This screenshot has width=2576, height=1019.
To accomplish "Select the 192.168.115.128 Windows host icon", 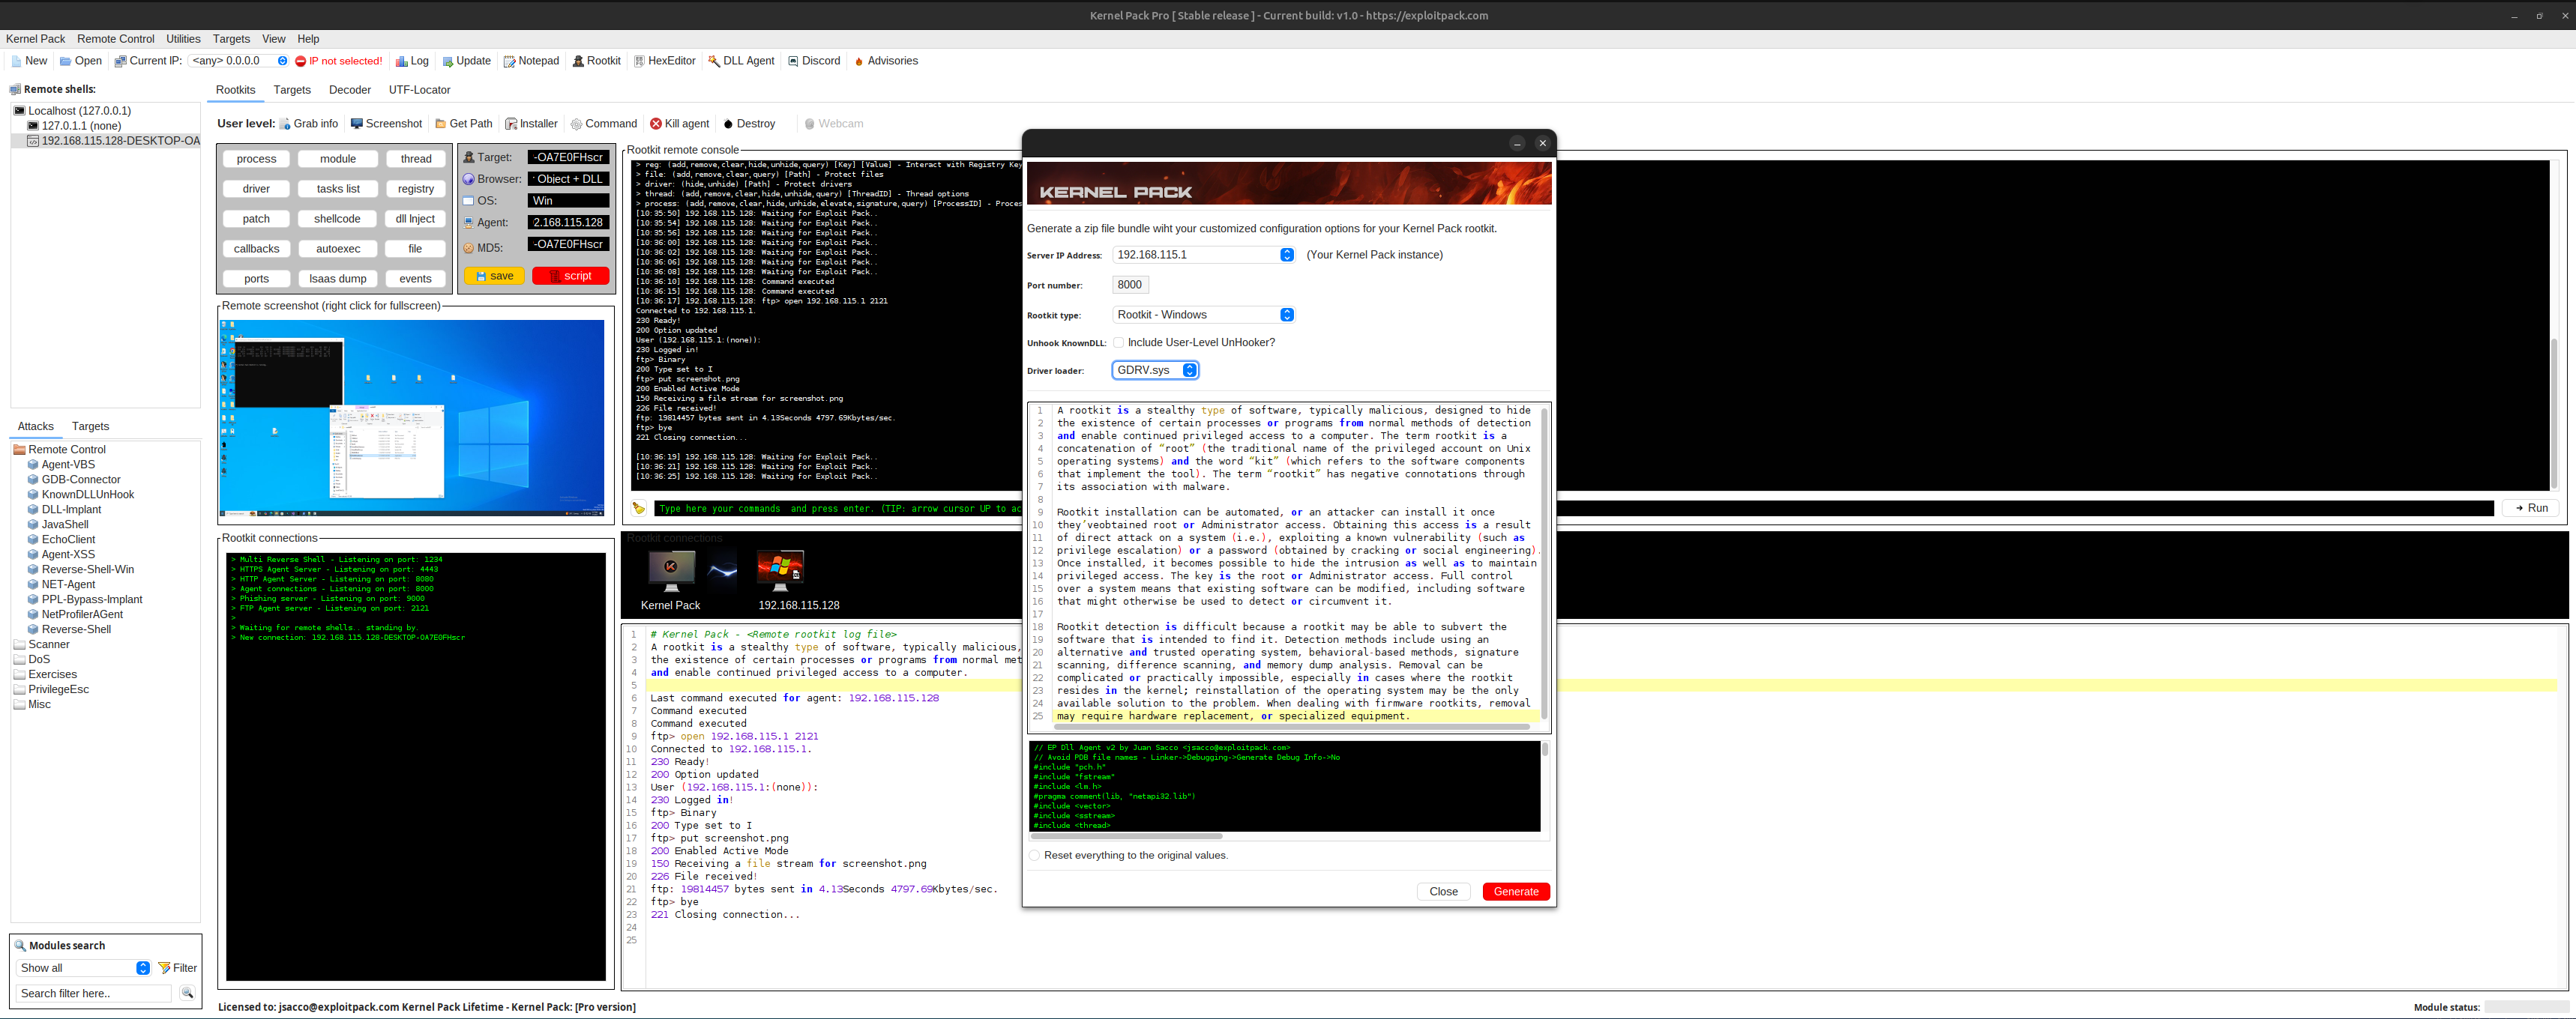I will point(780,572).
